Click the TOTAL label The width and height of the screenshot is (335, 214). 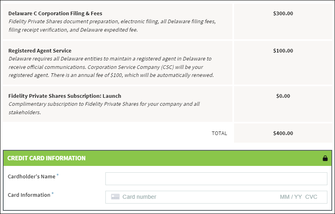click(x=219, y=133)
